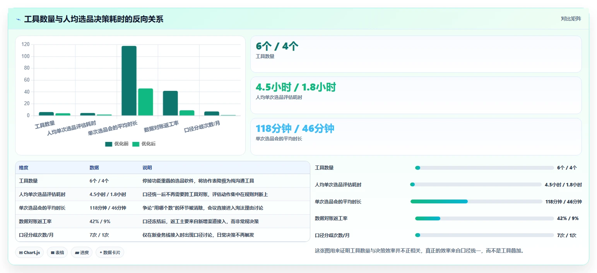Click the tall 优化前 bar for 单次选品会的平均时长
Viewport: 597px width, 273px height.
[x=129, y=81]
